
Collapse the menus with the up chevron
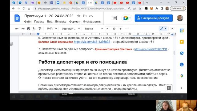click(172, 29)
